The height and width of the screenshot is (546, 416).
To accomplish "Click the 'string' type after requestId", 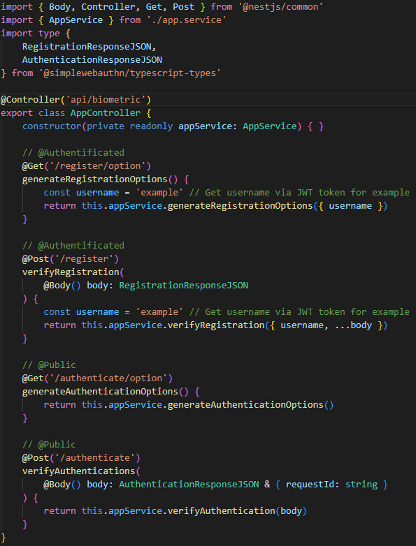I will click(x=361, y=485).
